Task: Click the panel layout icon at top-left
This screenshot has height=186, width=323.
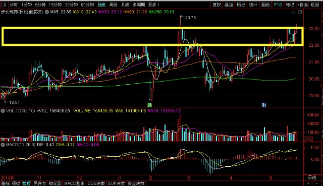Action: pos(4,5)
